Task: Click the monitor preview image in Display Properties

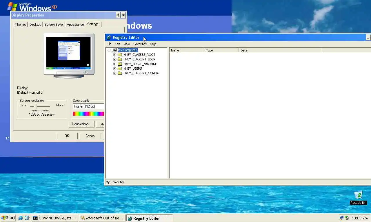Action: (x=69, y=55)
